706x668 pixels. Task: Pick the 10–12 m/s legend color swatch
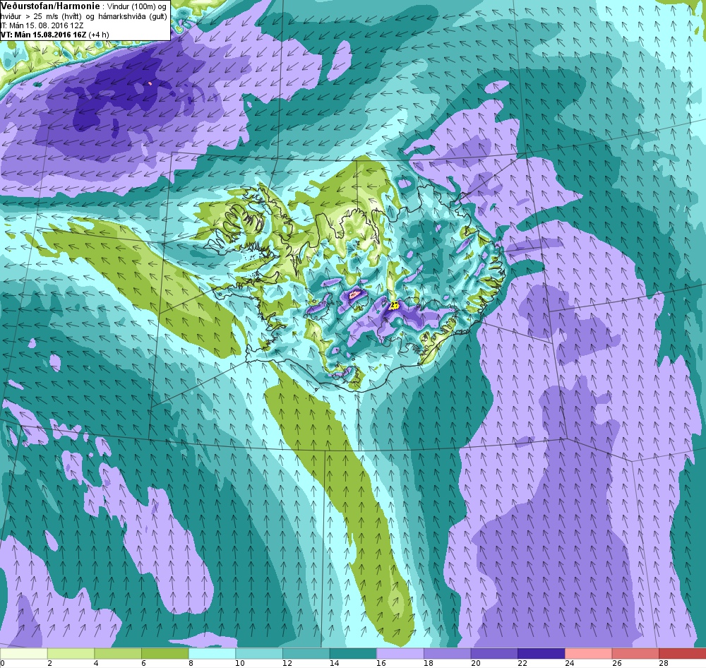[259, 654]
